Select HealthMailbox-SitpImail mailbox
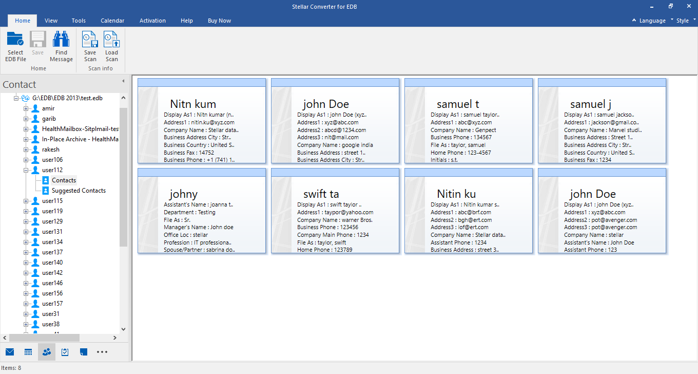The image size is (698, 374). point(81,129)
